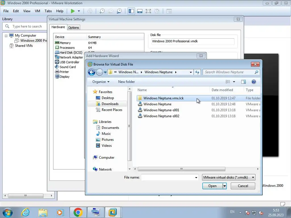Click the Back arrow in browse dialog
Image resolution: width=291 pixels, height=218 pixels.
point(92,72)
